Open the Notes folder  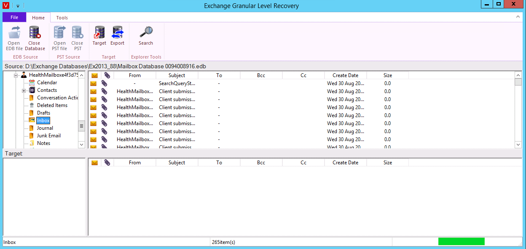point(43,143)
